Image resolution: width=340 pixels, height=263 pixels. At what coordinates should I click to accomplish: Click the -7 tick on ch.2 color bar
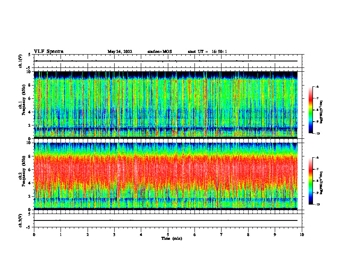pyautogui.click(x=317, y=169)
